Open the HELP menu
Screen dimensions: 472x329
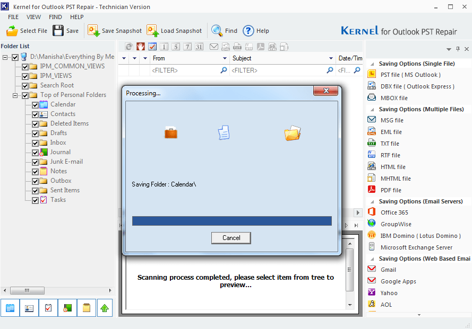pyautogui.click(x=77, y=17)
